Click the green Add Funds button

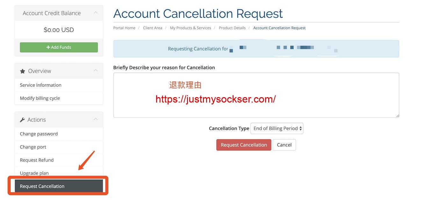[59, 47]
